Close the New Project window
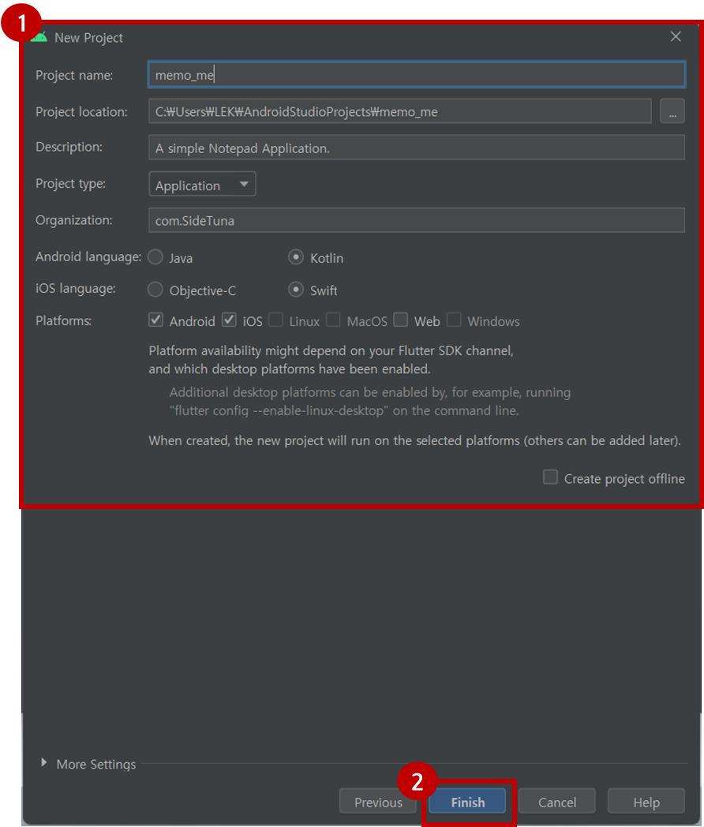 (x=676, y=36)
